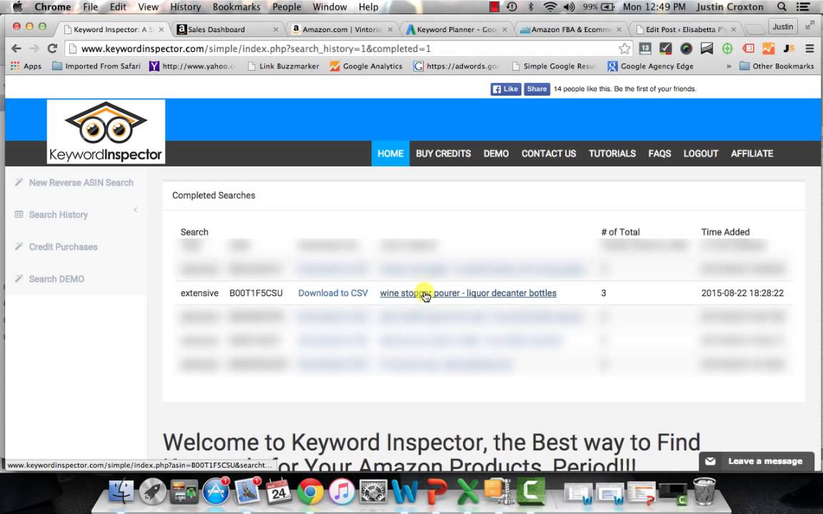Click the ASIN B00T1F5CSU cell

[x=256, y=293]
